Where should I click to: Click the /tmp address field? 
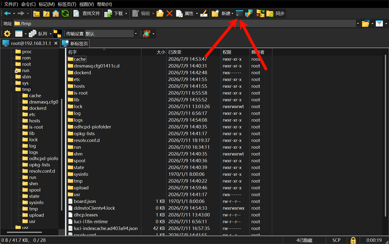(185, 24)
